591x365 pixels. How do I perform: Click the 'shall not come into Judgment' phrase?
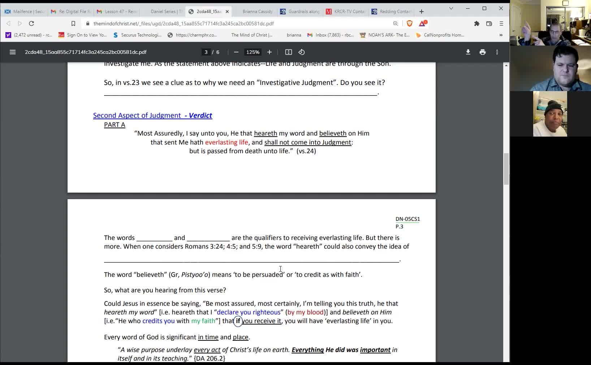pos(308,142)
